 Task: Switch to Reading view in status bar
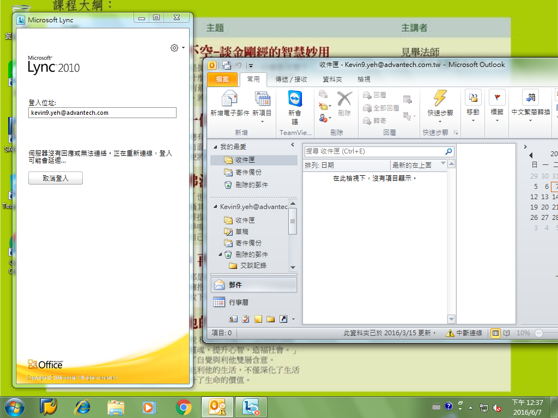506,333
